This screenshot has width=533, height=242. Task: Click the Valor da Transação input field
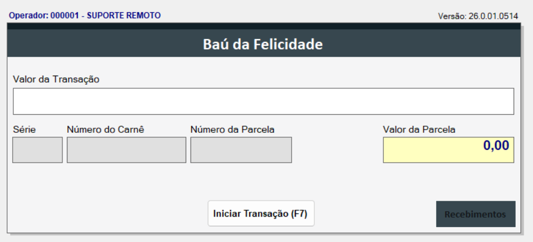[x=263, y=101]
